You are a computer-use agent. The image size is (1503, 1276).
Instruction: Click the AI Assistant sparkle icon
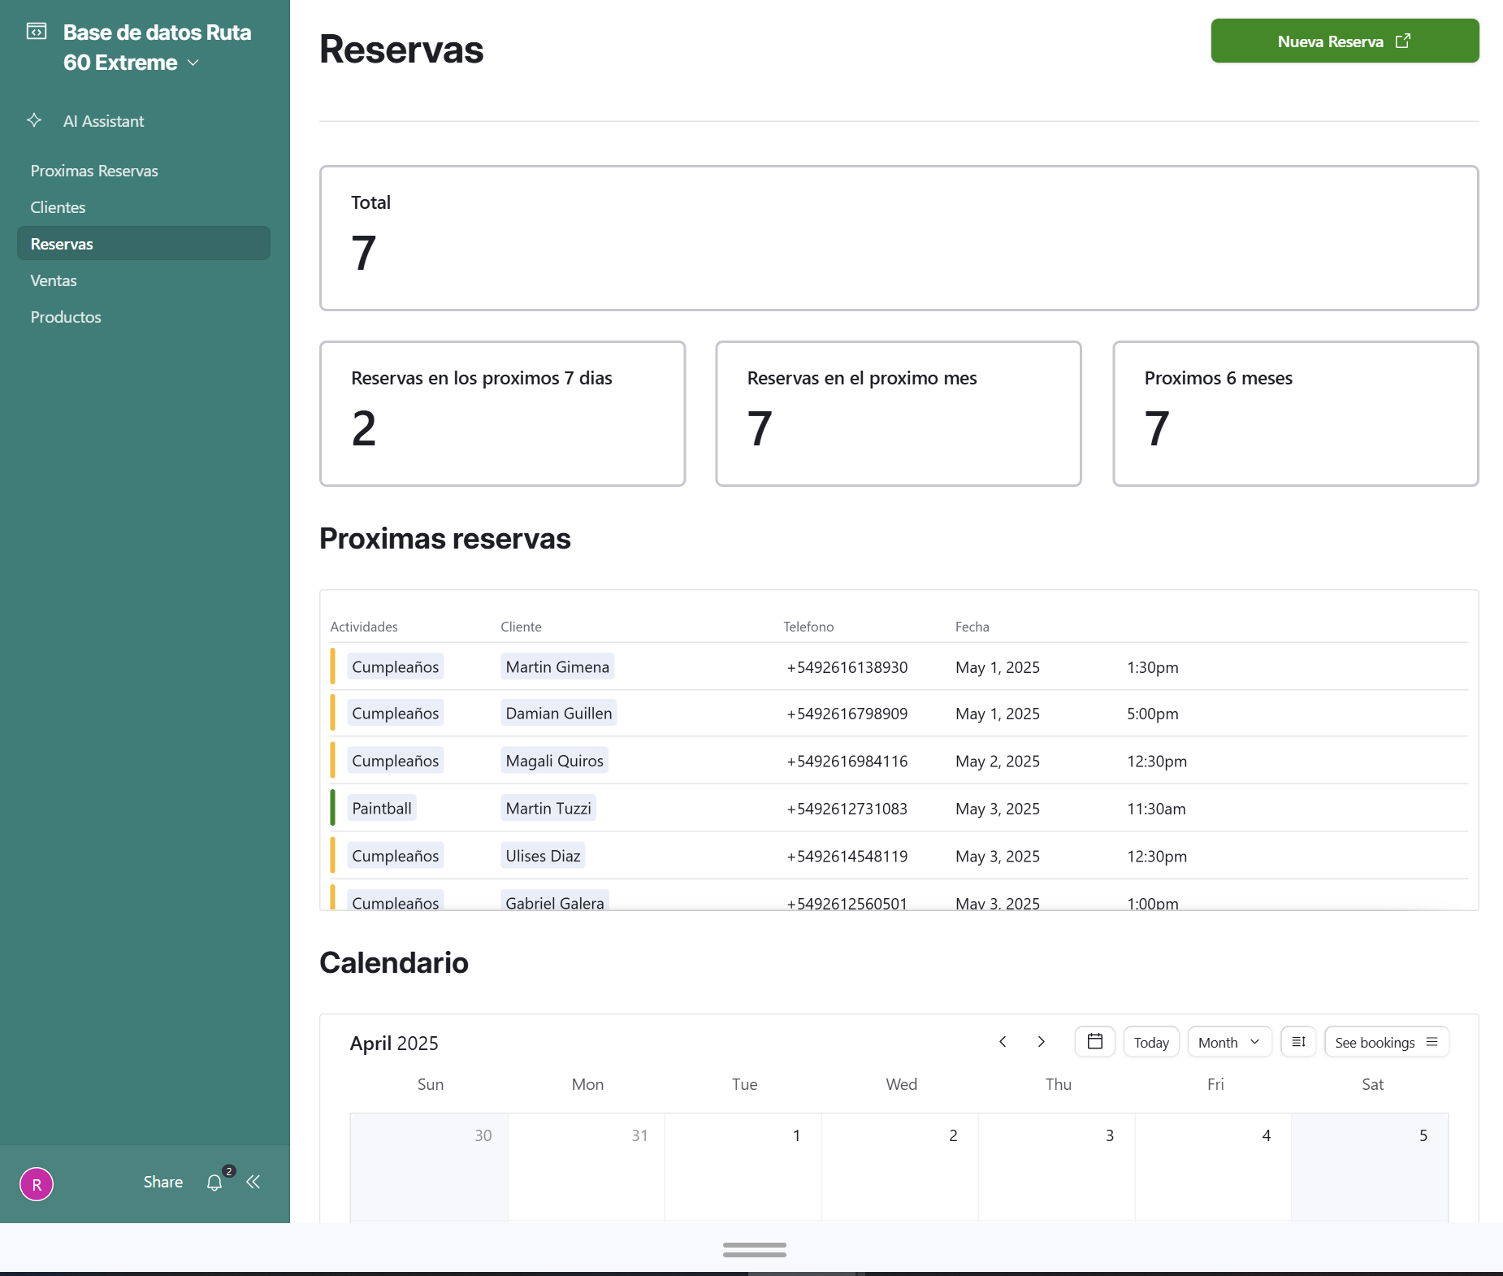(34, 120)
